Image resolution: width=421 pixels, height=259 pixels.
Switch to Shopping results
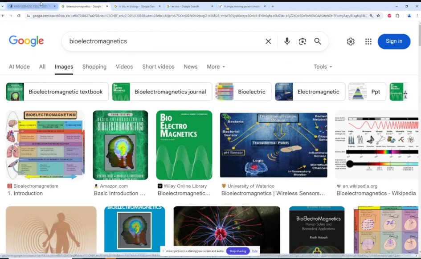point(94,67)
